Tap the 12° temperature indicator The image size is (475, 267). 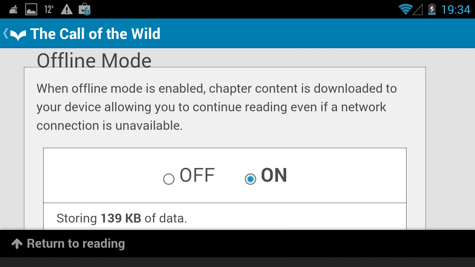[x=48, y=9]
